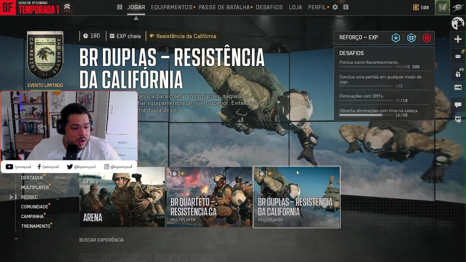Click the large BR DUPLAS title heading
This screenshot has height=262, width=466.
172,68
